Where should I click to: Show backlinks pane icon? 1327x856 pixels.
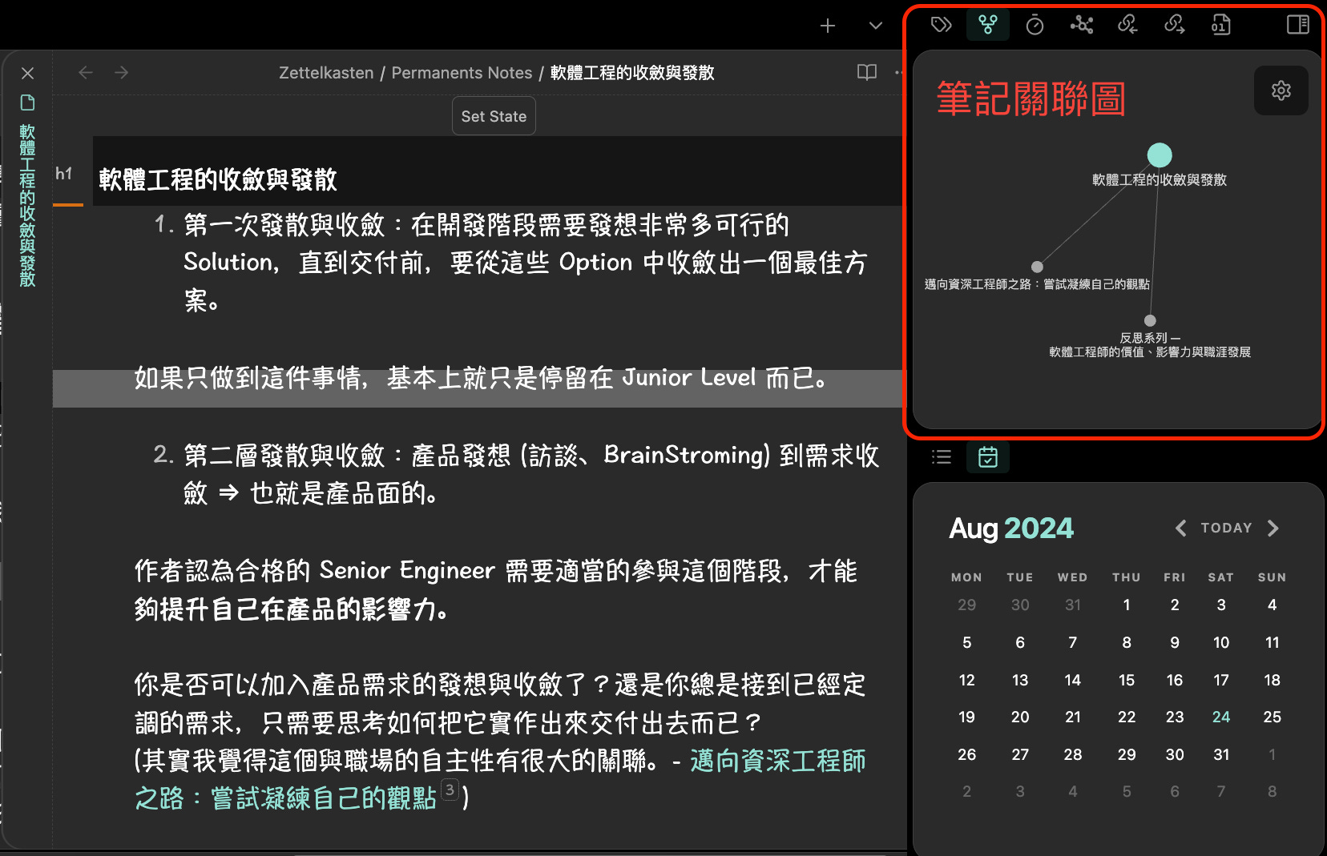pos(1127,25)
